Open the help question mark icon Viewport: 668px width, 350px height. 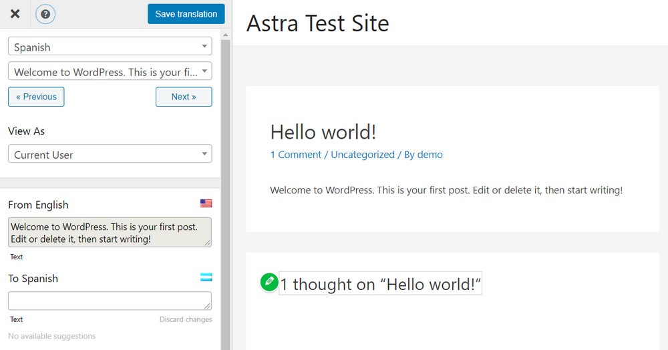(45, 14)
